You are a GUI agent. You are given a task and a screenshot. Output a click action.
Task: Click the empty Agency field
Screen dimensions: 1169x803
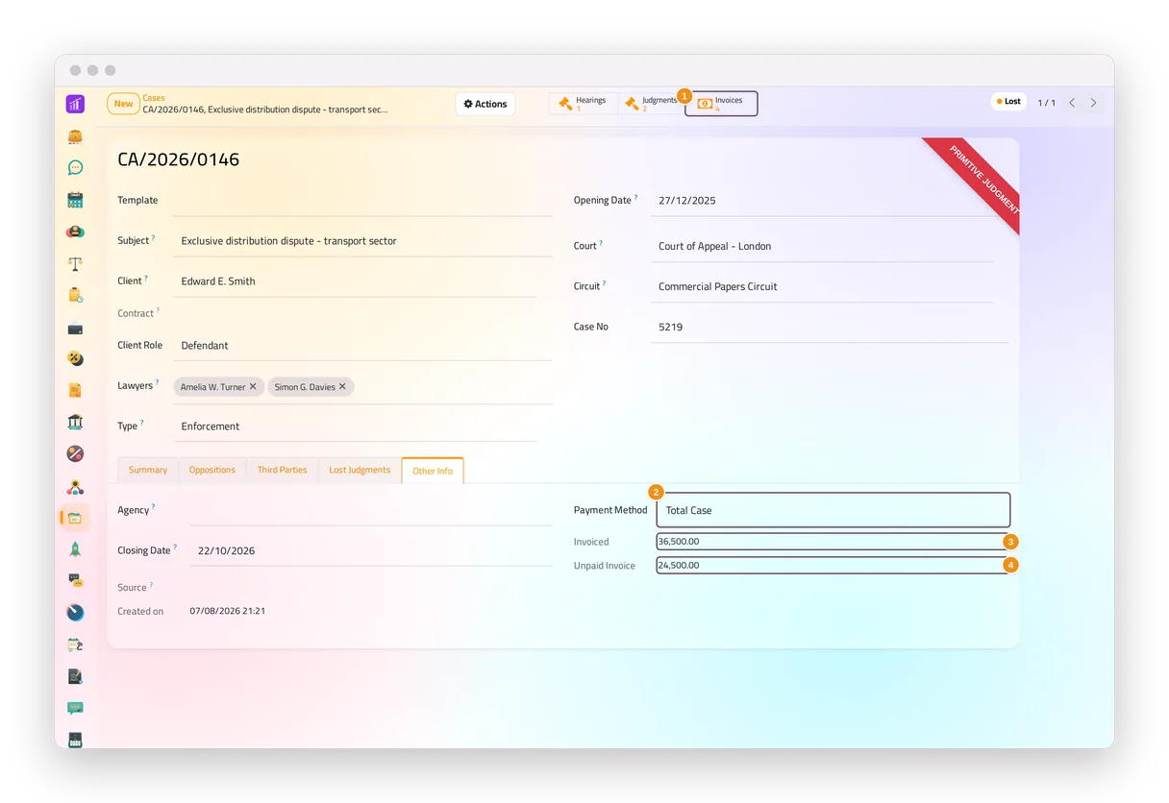[x=370, y=510]
